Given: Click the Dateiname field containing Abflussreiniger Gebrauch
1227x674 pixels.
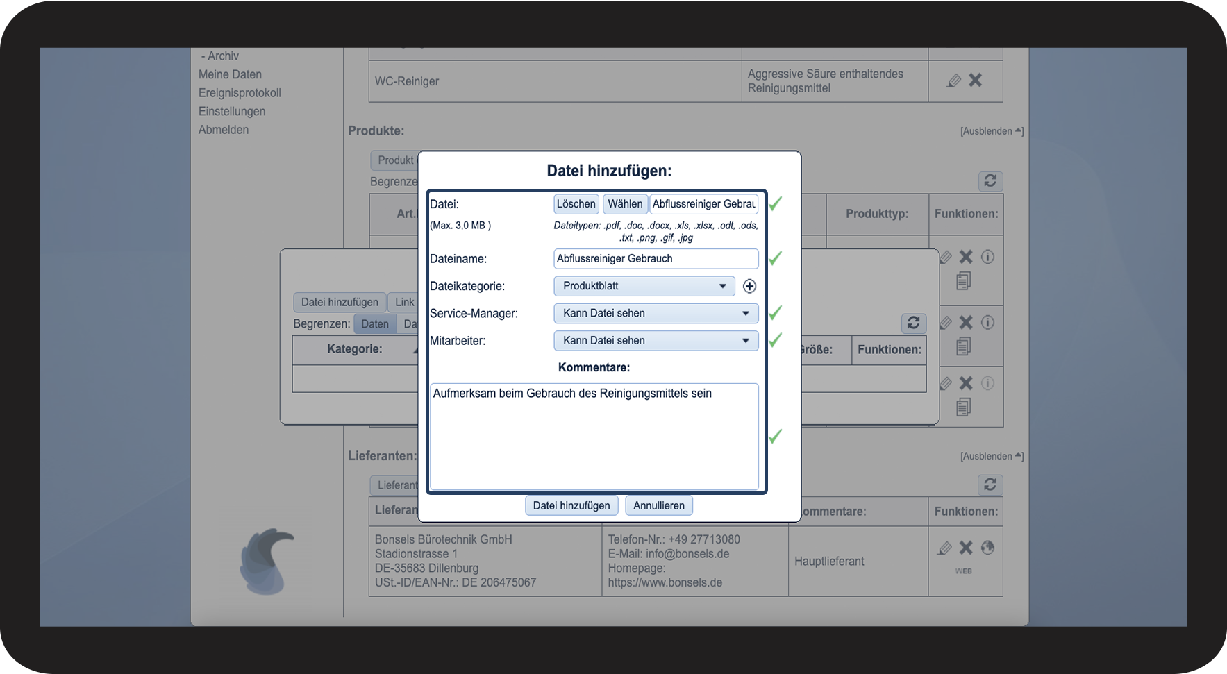Looking at the screenshot, I should (x=656, y=258).
